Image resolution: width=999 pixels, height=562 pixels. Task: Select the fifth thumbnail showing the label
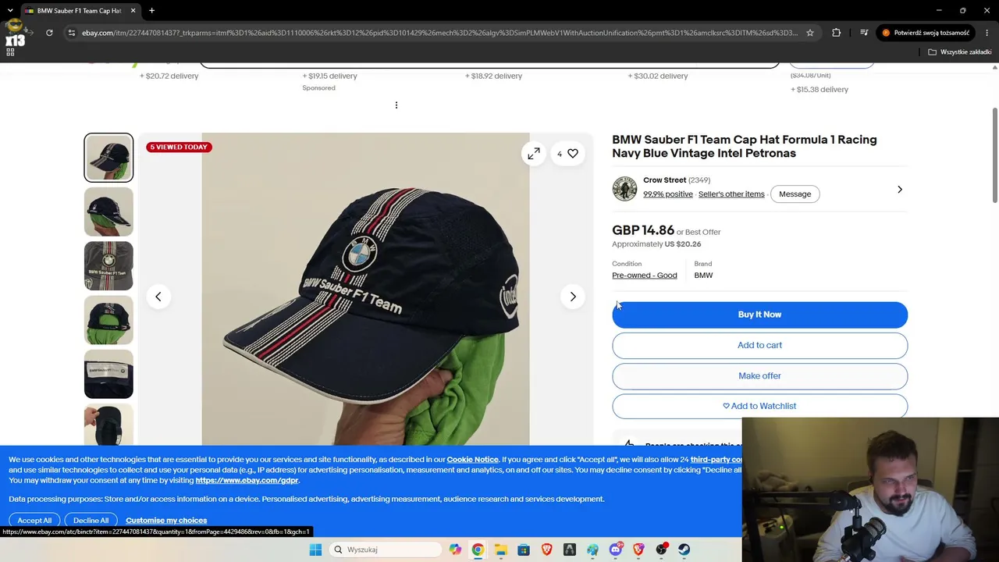pyautogui.click(x=108, y=375)
